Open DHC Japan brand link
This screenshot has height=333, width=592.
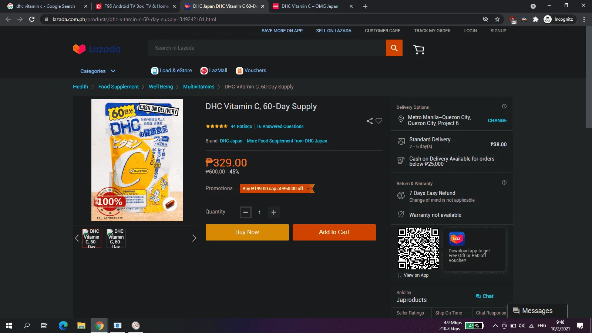click(231, 141)
